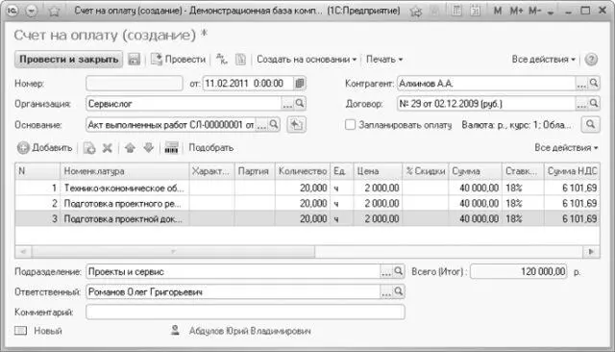Viewport: 615px width, 352px height.
Task: Open Ответственный Романов magnifier icon
Action: click(399, 291)
